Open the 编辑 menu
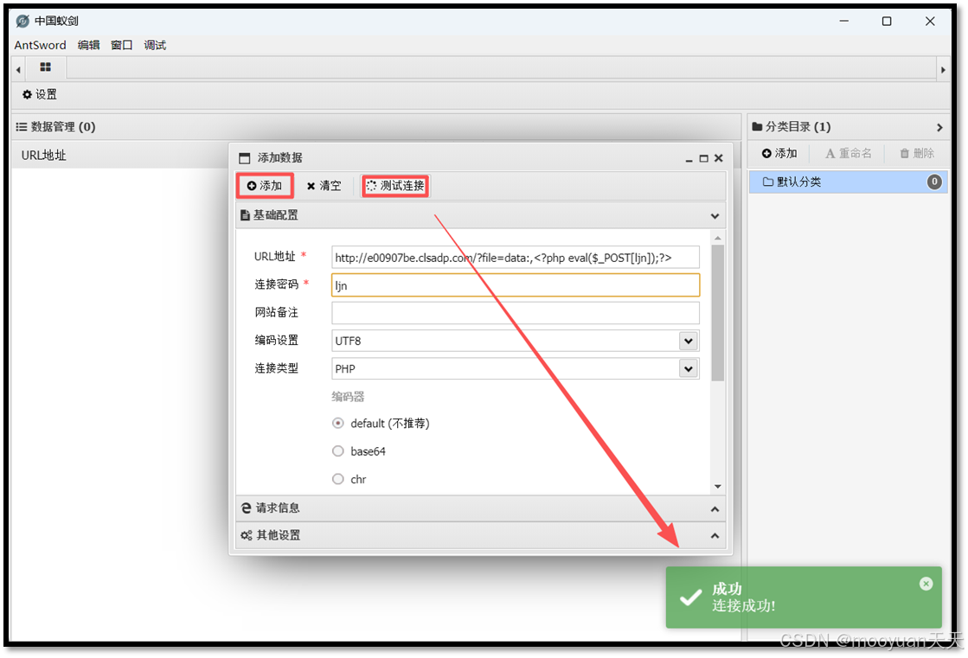This screenshot has height=658, width=968. tap(89, 45)
